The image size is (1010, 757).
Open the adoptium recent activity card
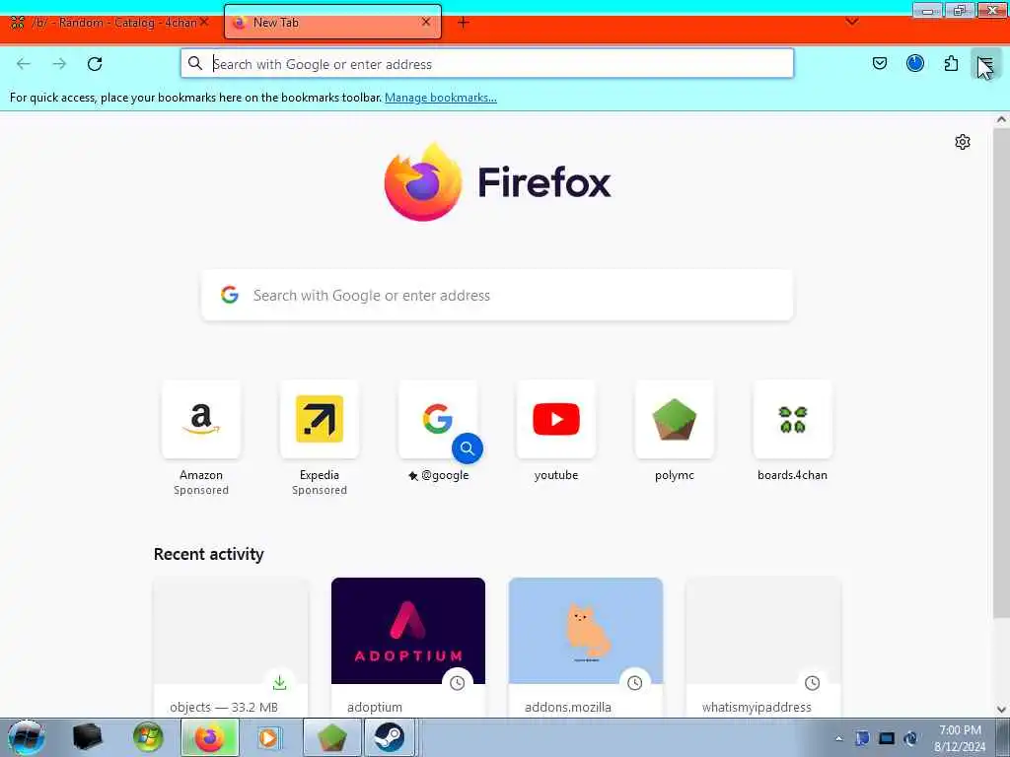click(407, 647)
